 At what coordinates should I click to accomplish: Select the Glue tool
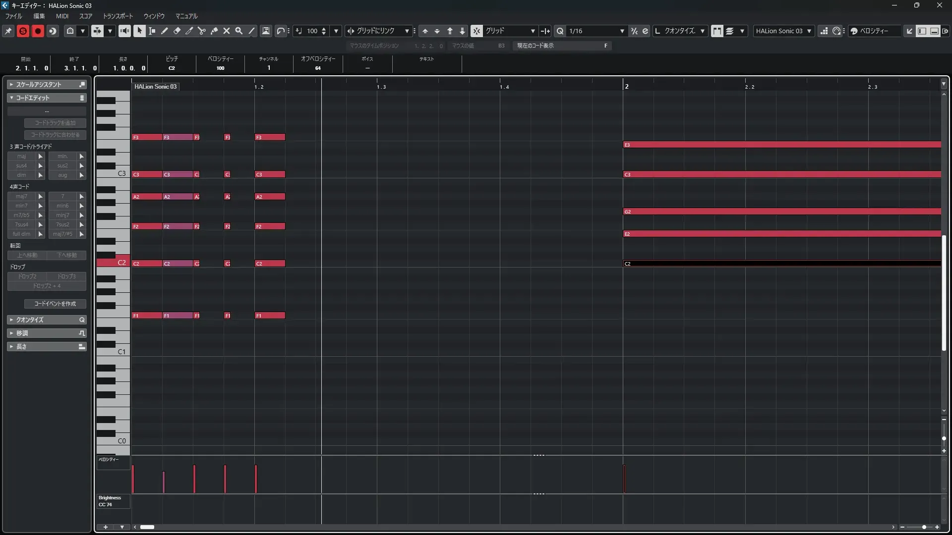pos(214,31)
